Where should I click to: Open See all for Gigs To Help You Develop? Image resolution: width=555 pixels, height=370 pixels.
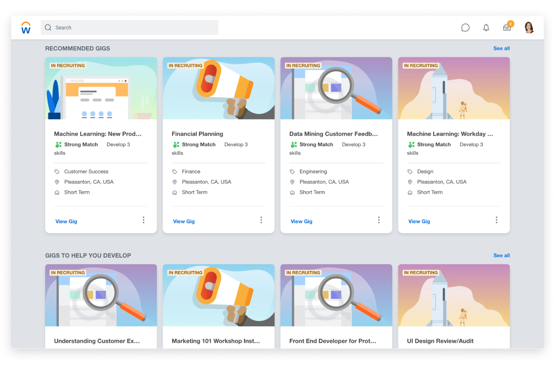[x=501, y=255]
